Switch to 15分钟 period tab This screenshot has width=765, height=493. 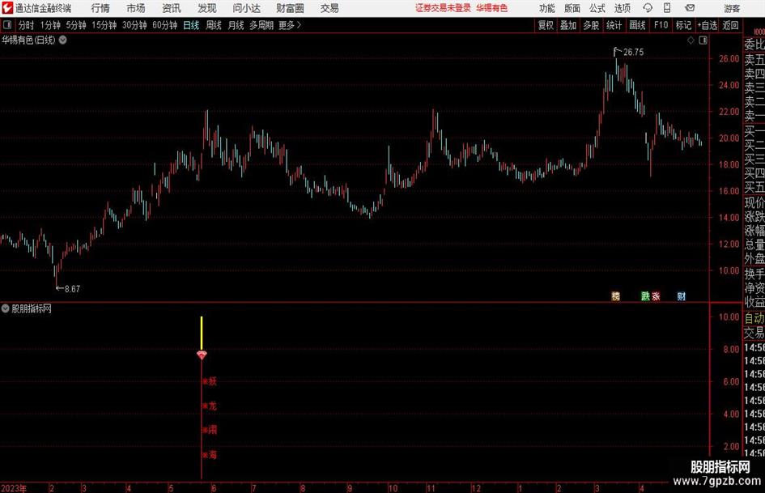click(x=104, y=25)
